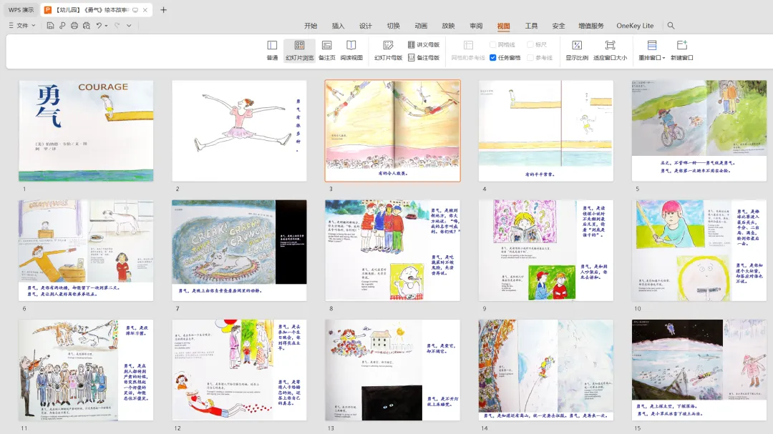The image size is (773, 434).
Task: Expand the Arrange Windows (重排窗口) dropdown
Action: [652, 51]
